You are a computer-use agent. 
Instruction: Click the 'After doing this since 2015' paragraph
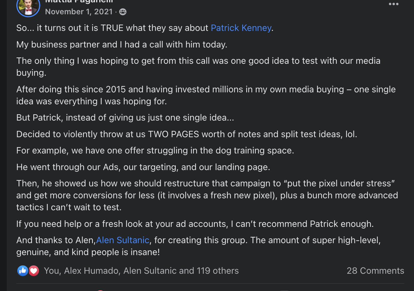tap(206, 90)
